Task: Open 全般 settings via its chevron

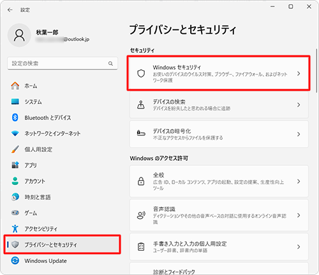Action: (299, 181)
